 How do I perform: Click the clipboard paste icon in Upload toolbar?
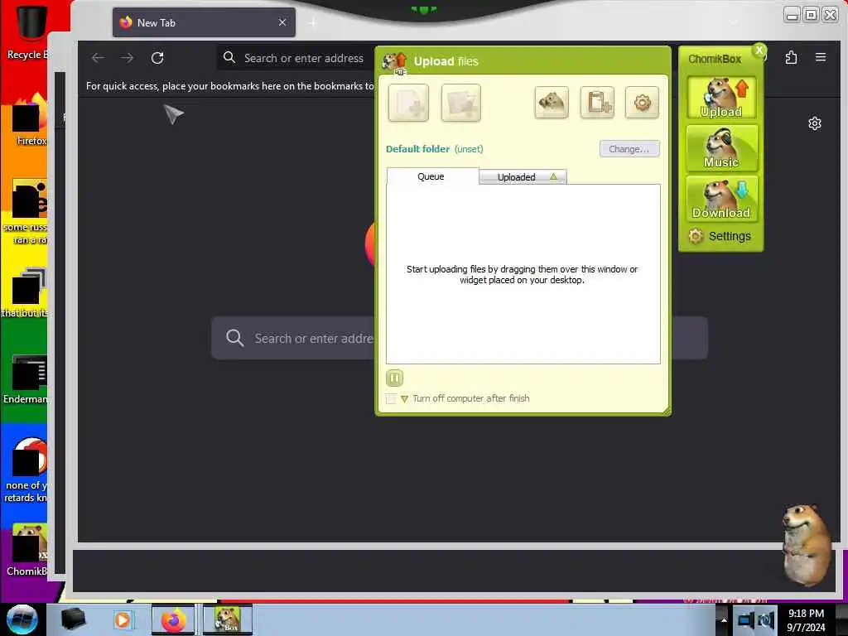coord(598,102)
